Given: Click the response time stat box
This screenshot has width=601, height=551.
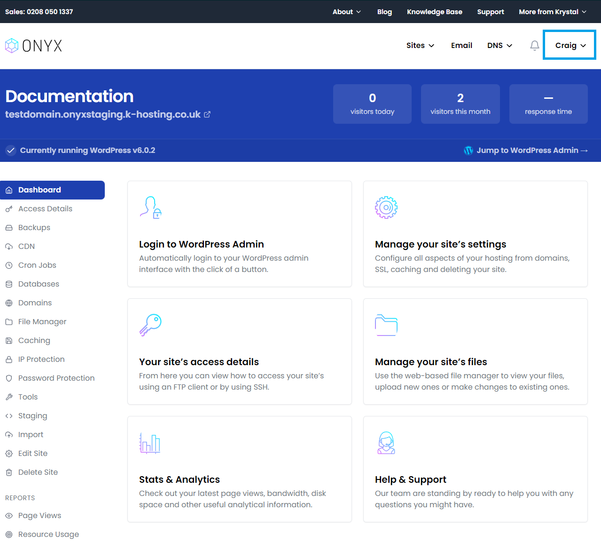Looking at the screenshot, I should tap(548, 104).
